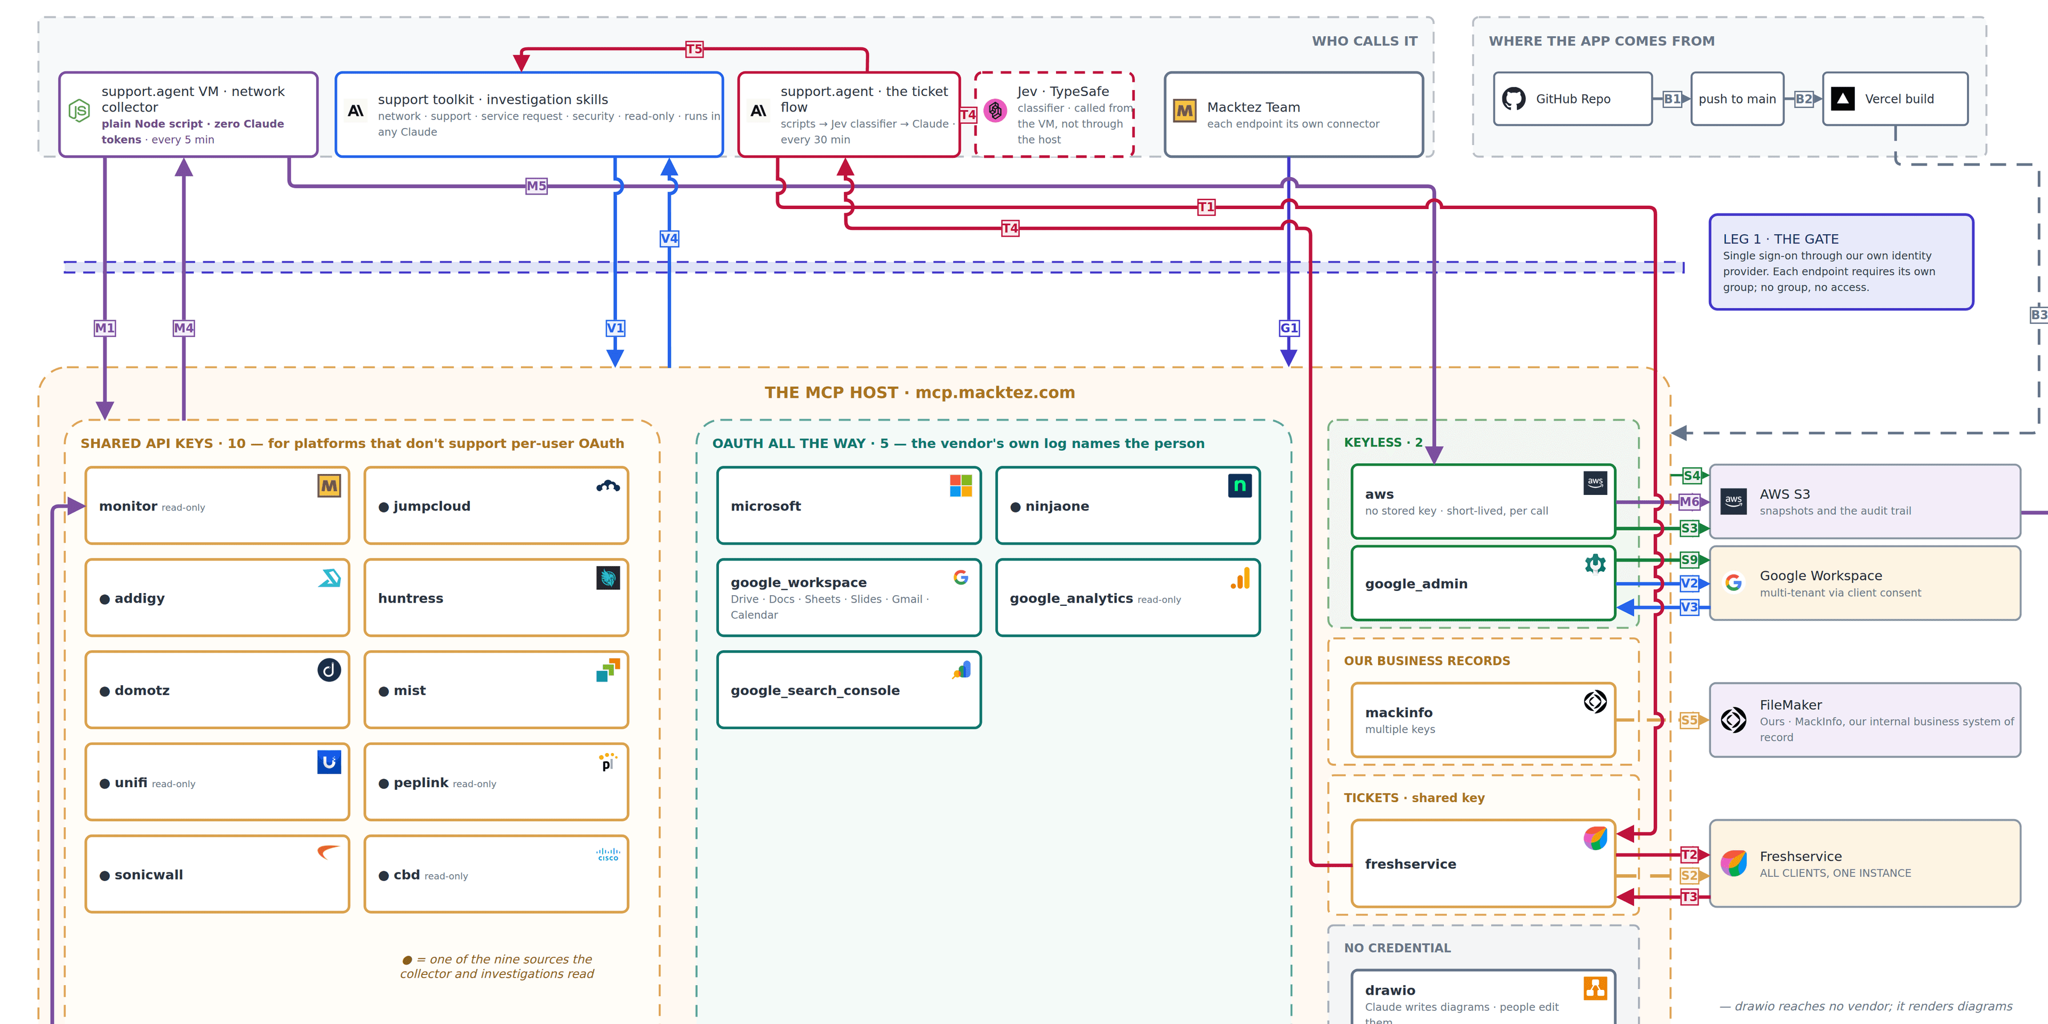This screenshot has width=2048, height=1024.
Task: Click the M1 edge label
Action: click(x=105, y=327)
